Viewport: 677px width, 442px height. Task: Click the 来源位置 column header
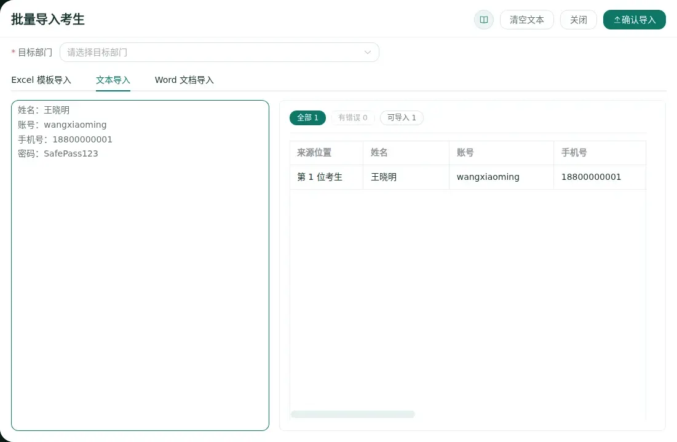(327, 153)
